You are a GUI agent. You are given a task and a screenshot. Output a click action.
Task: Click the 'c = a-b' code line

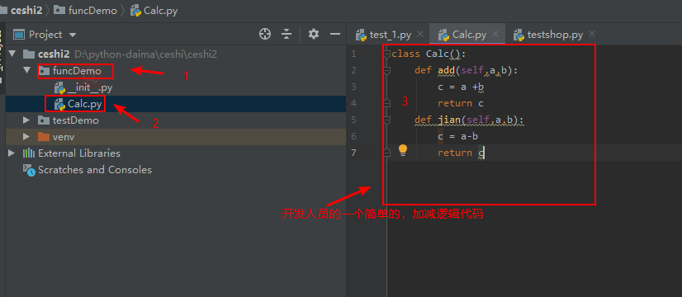tap(458, 137)
